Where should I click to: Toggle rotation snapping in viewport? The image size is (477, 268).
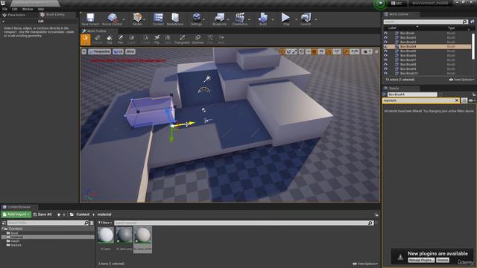coord(329,51)
